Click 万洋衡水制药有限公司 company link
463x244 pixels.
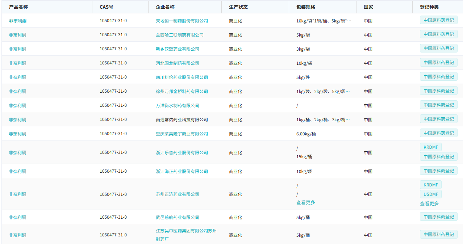coord(178,105)
